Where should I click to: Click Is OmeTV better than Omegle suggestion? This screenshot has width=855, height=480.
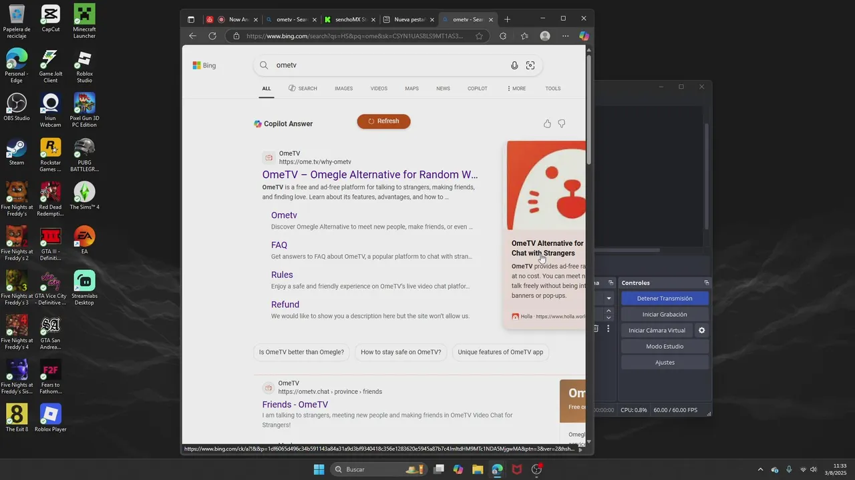301,352
